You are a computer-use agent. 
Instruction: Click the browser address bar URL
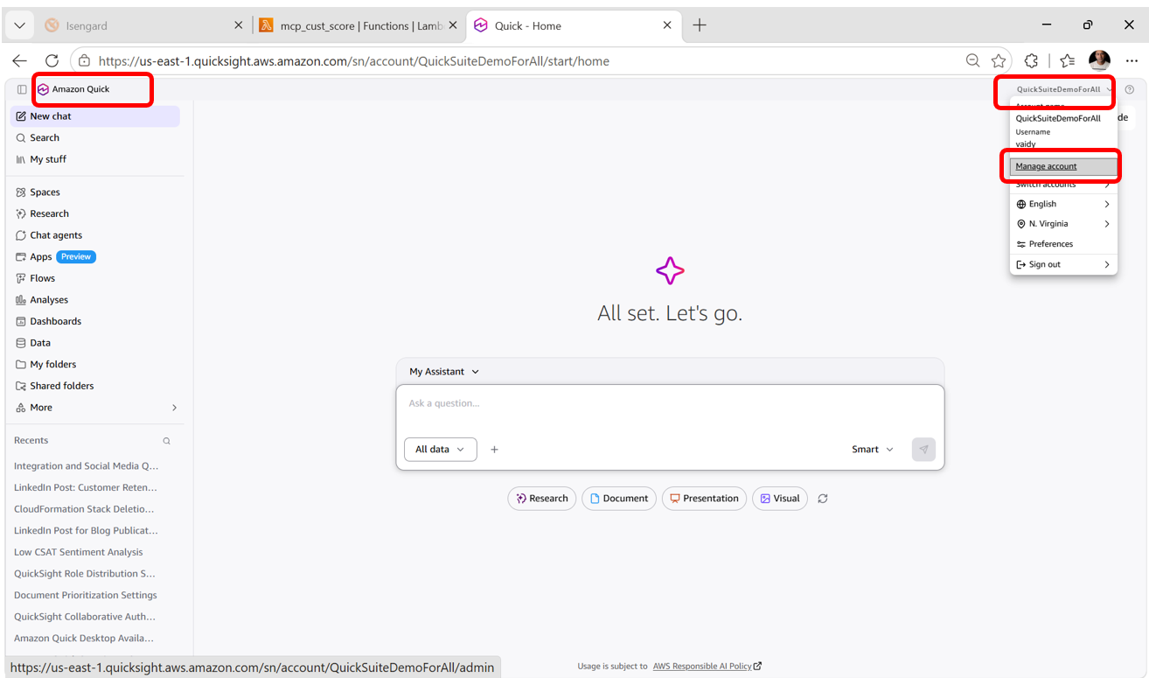tap(353, 61)
